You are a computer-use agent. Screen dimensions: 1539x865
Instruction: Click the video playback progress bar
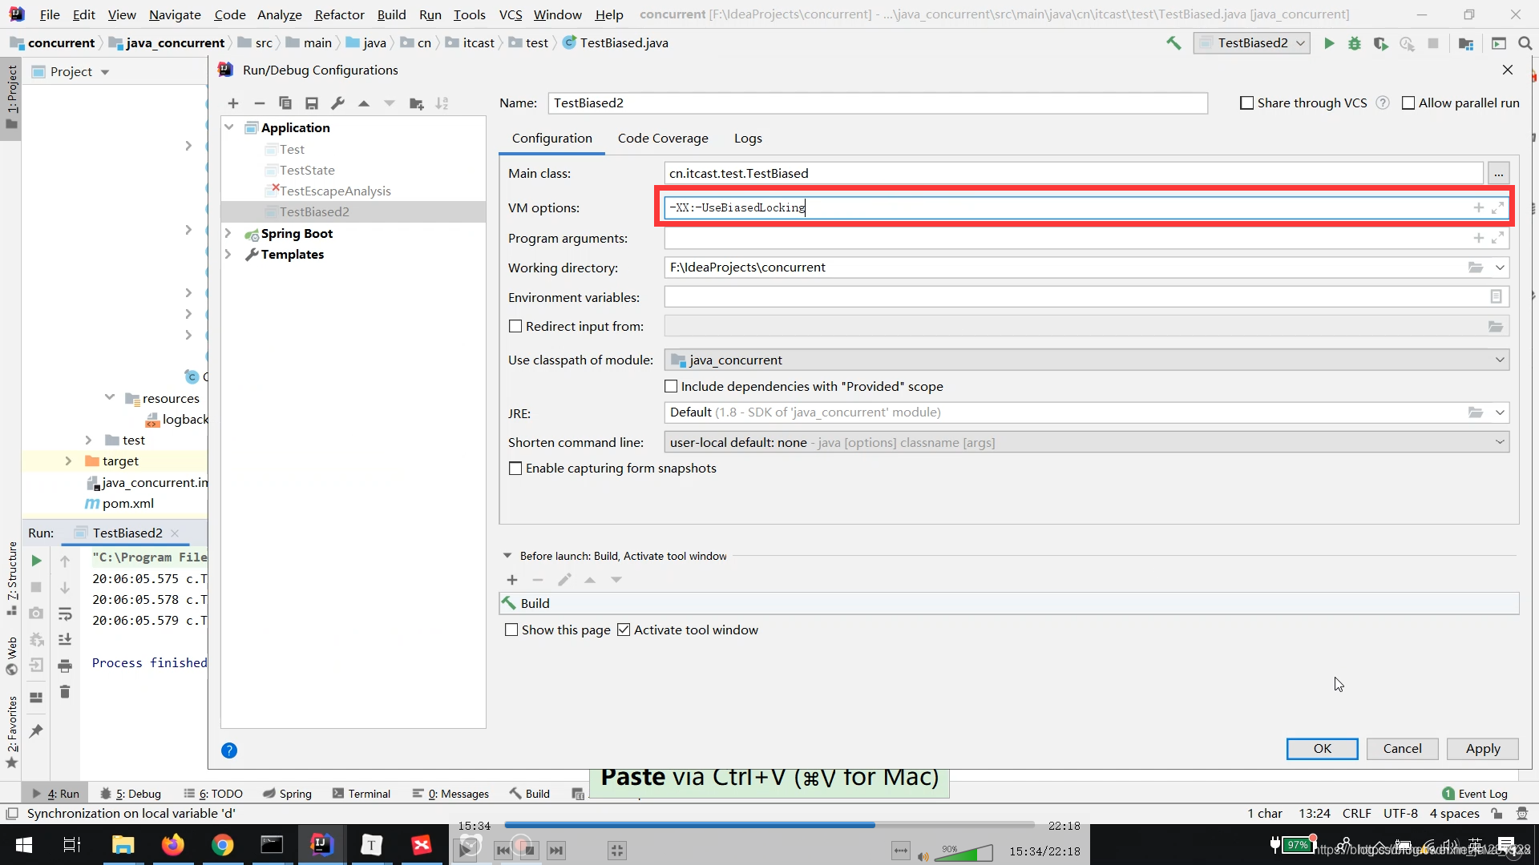click(x=769, y=825)
